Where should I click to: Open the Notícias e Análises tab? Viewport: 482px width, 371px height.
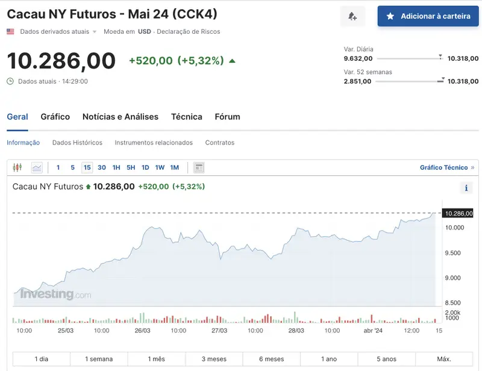click(x=120, y=117)
